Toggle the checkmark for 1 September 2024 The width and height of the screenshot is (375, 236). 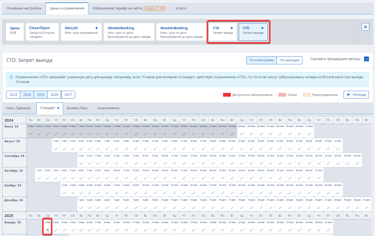tap(81, 163)
